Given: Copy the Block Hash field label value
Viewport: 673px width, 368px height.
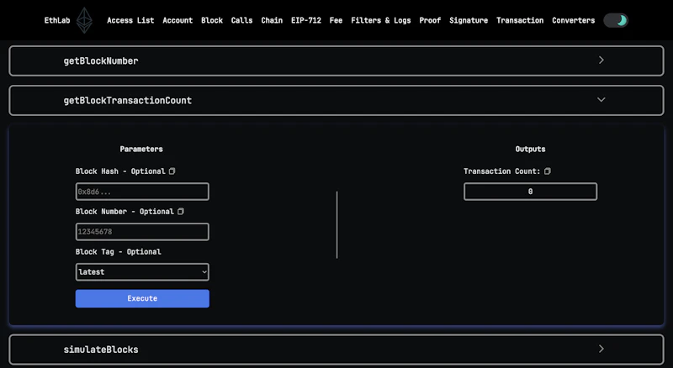Looking at the screenshot, I should (172, 171).
